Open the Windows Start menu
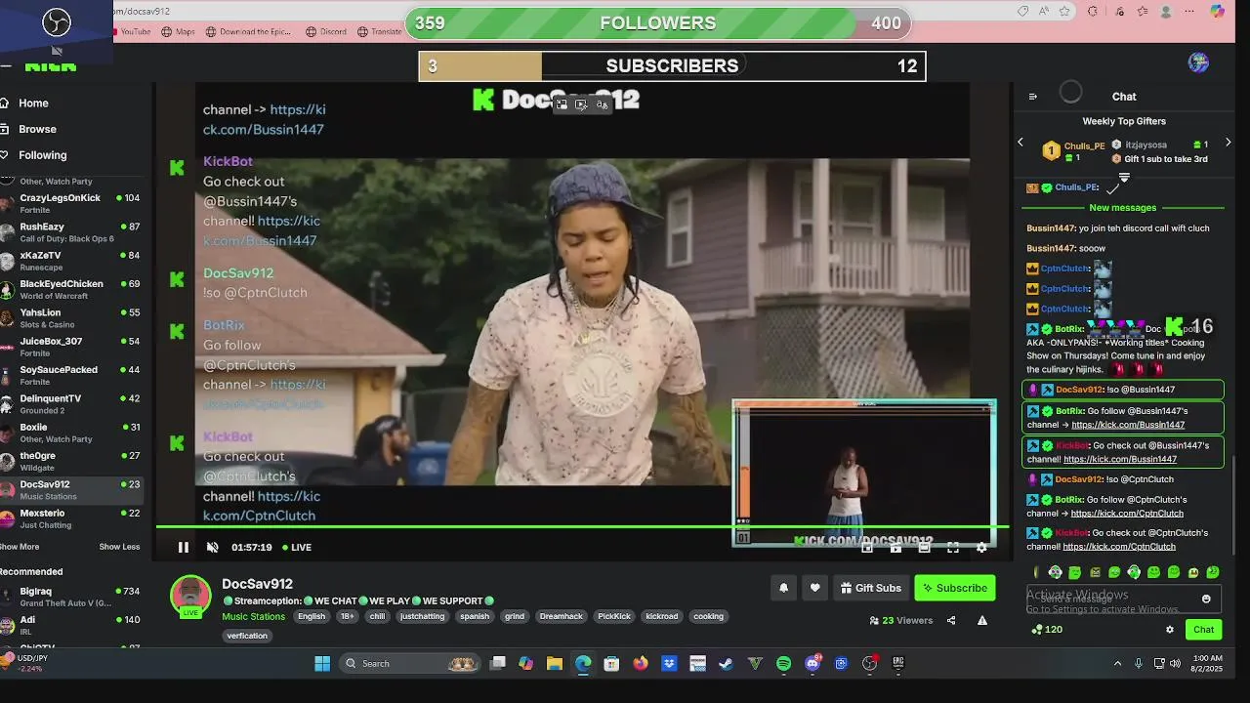 (x=322, y=664)
